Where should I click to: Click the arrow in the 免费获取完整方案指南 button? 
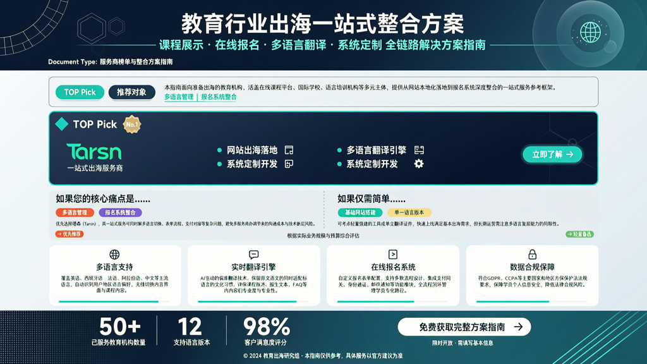[x=519, y=327]
